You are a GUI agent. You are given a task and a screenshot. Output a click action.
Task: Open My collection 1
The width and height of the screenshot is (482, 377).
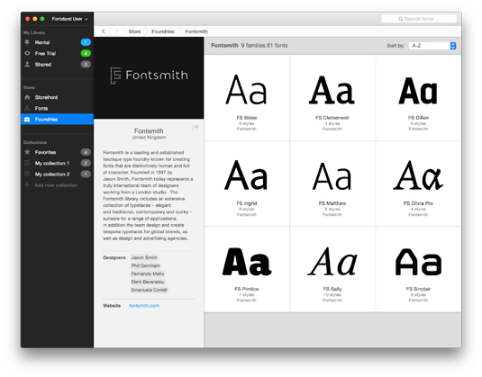(x=57, y=163)
